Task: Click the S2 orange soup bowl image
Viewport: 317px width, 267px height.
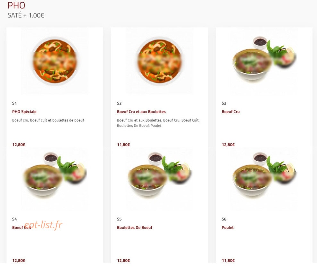Action: 159,61
